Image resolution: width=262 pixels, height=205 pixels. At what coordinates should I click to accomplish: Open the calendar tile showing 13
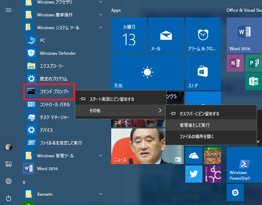pos(129,35)
